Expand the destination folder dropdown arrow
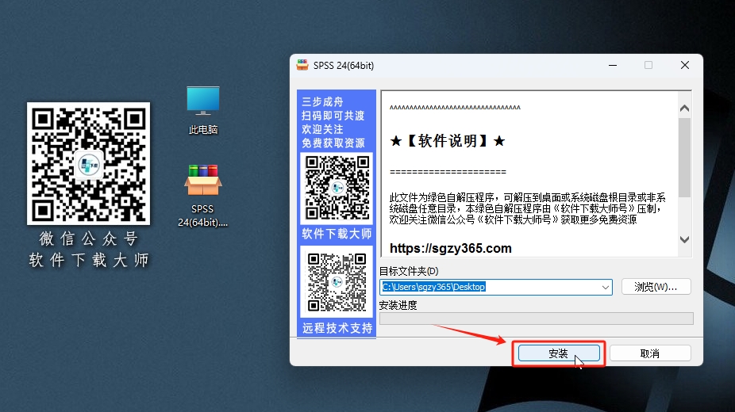 coord(605,287)
